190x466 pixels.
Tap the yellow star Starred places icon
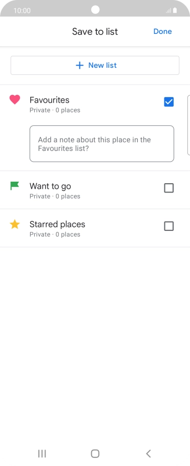(x=14, y=224)
